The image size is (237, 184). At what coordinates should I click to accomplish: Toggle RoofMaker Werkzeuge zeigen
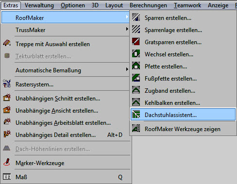tap(183, 129)
